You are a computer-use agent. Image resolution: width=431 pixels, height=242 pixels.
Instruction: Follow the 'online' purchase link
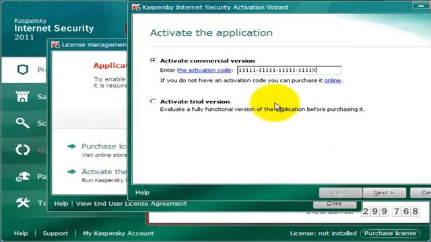tap(332, 81)
